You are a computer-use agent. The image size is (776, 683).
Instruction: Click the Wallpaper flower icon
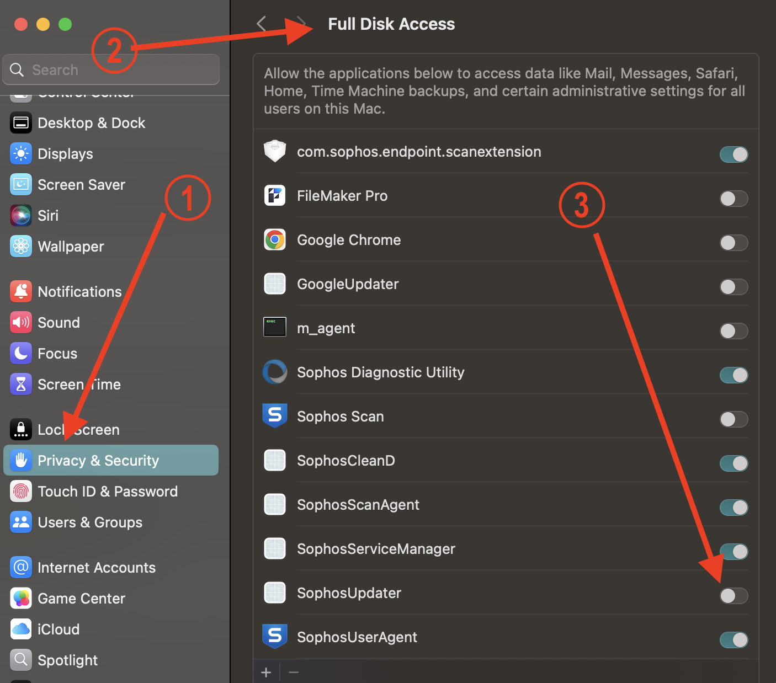[x=21, y=247]
